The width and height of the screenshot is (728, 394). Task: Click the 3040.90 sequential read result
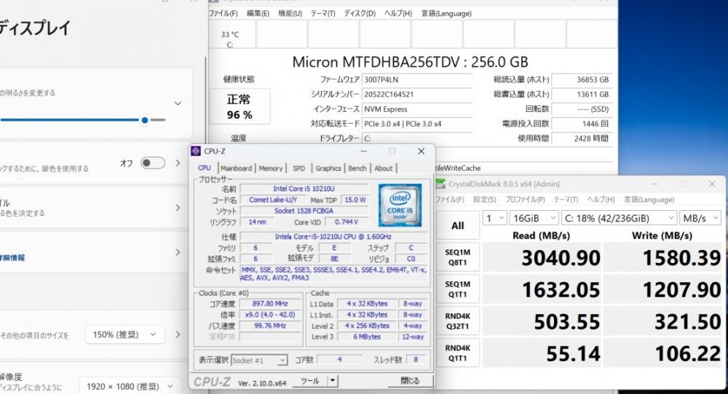click(x=542, y=258)
